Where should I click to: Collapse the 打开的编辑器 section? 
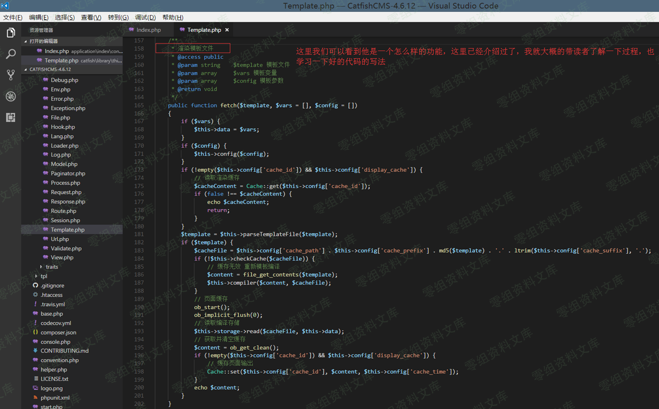point(43,41)
